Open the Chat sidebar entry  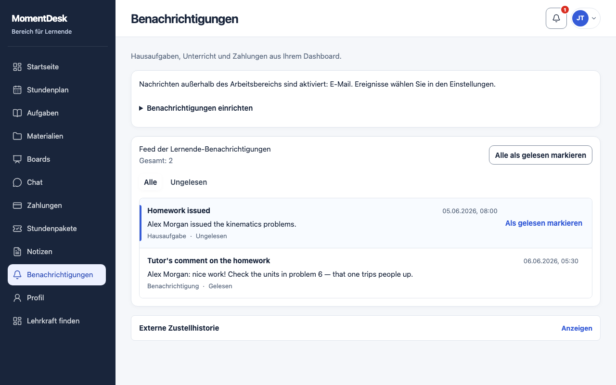(57, 182)
